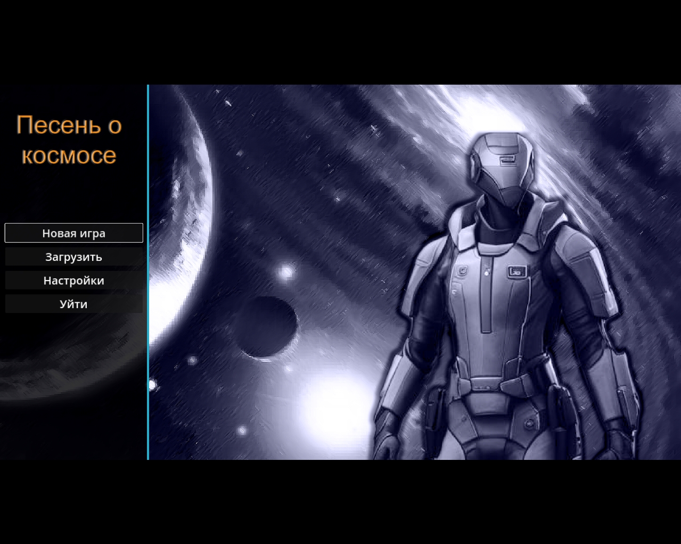
Task: Start a new game with Новая игра
Action: tap(74, 233)
